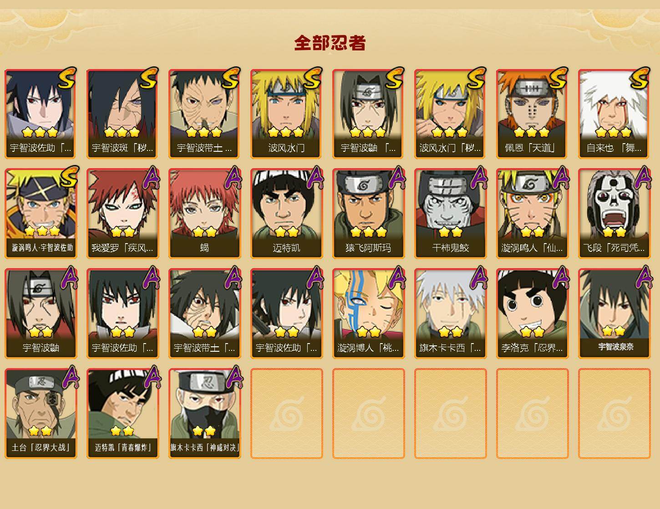The image size is (660, 509).
Task: Choose the 蝎 ninja card
Action: pos(204,214)
